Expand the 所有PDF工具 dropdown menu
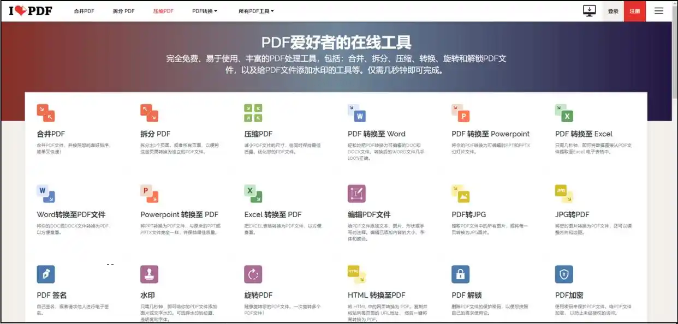The width and height of the screenshot is (678, 324). point(256,11)
